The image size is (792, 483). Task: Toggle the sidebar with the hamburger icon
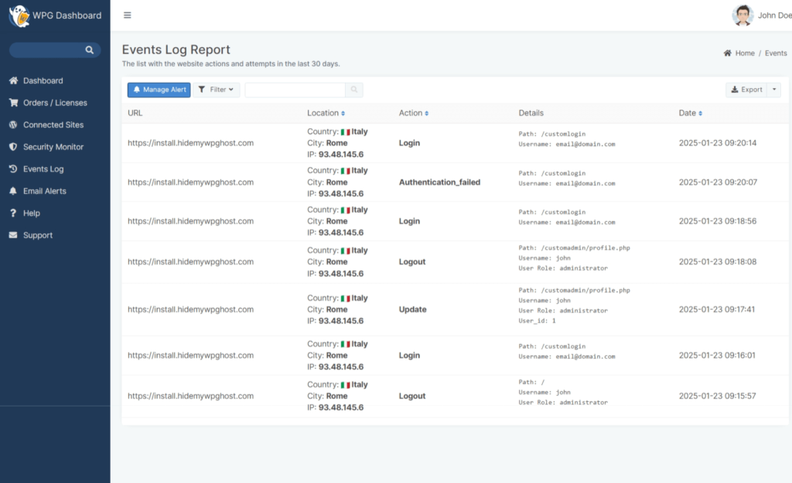click(127, 15)
